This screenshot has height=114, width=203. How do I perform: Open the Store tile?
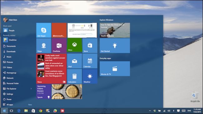point(90,46)
